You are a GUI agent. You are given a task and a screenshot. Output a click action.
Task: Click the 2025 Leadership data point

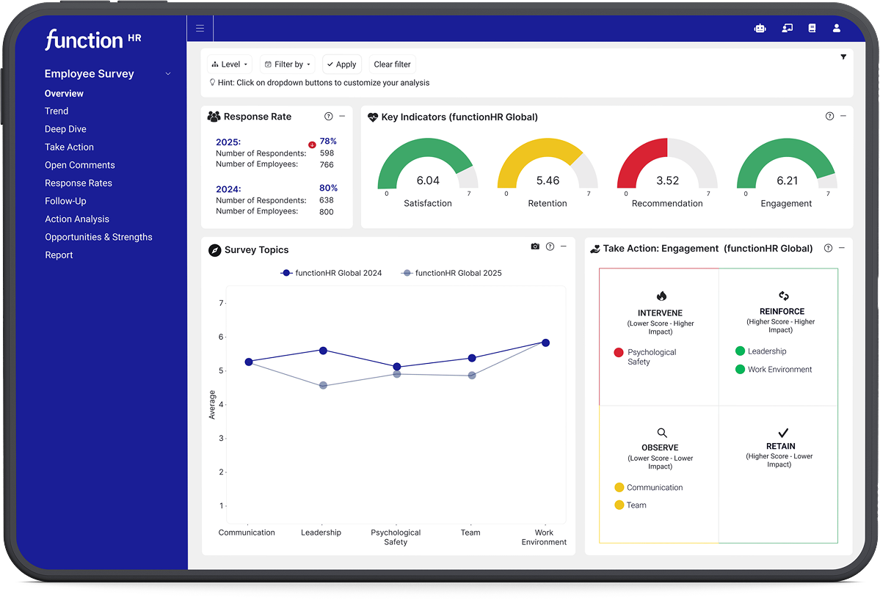(x=323, y=385)
